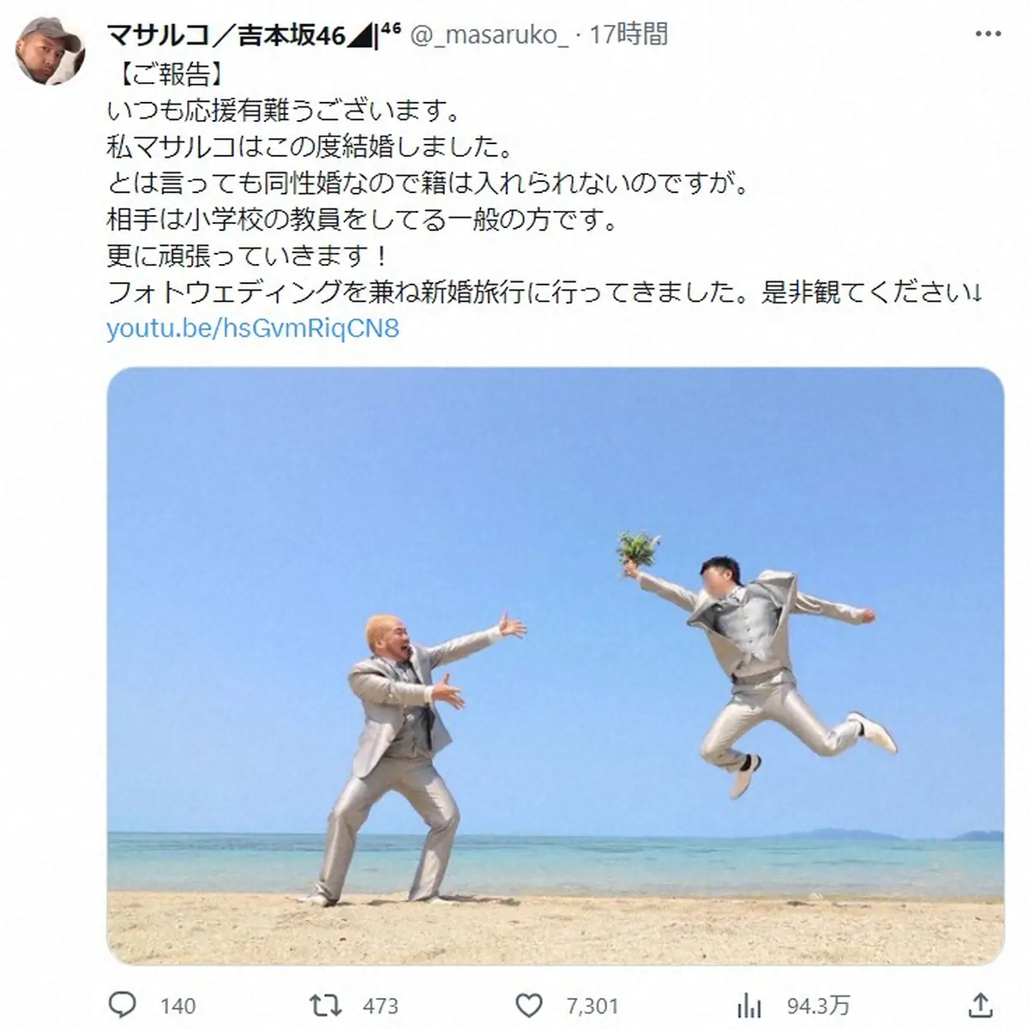This screenshot has height=1029, width=1029.
Task: Click the reply speech bubble icon
Action: [123, 1005]
